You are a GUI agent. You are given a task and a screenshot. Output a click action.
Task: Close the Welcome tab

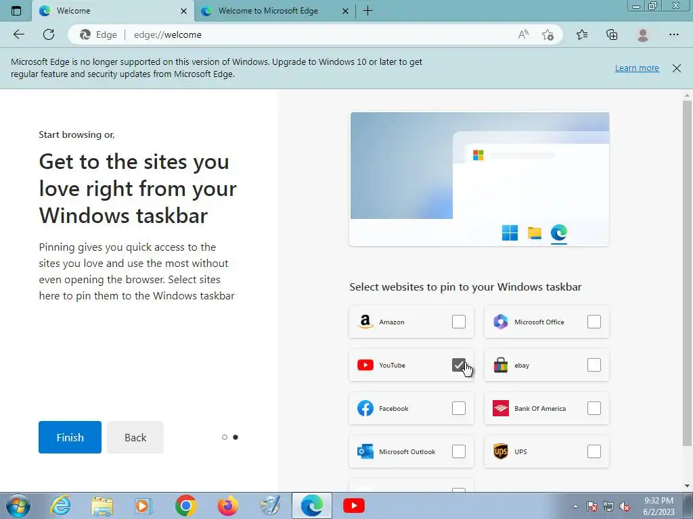point(184,11)
